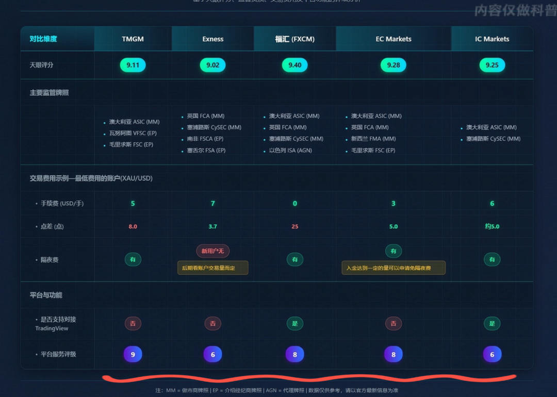Viewport: 557px width, 397px height.
Task: Click the TMGM column header
Action: tap(133, 39)
